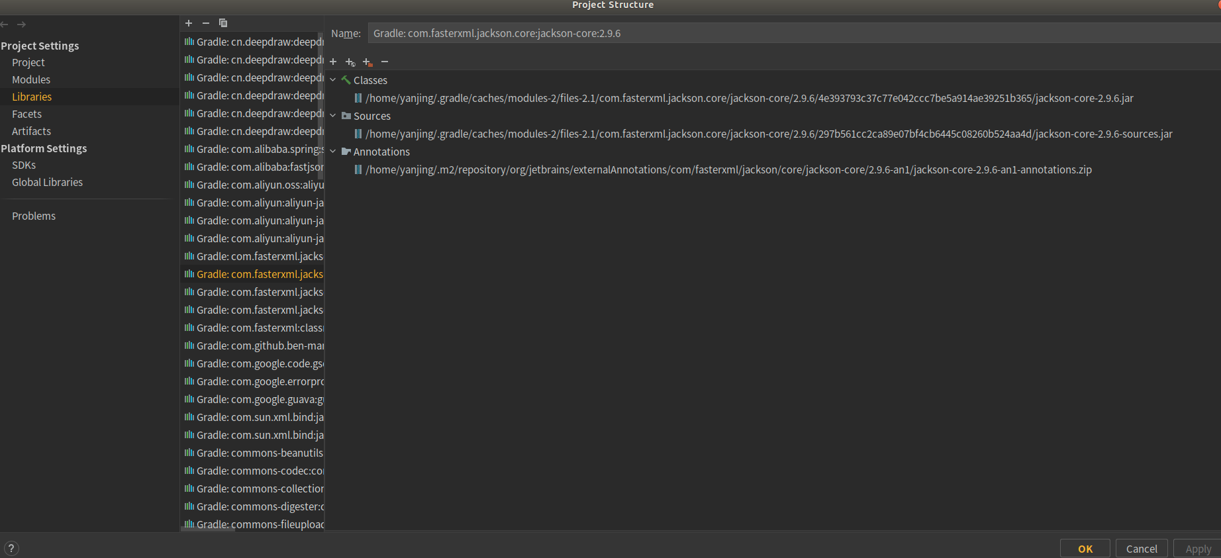Click the Apply button
Viewport: 1221px width, 558px height.
click(1197, 549)
